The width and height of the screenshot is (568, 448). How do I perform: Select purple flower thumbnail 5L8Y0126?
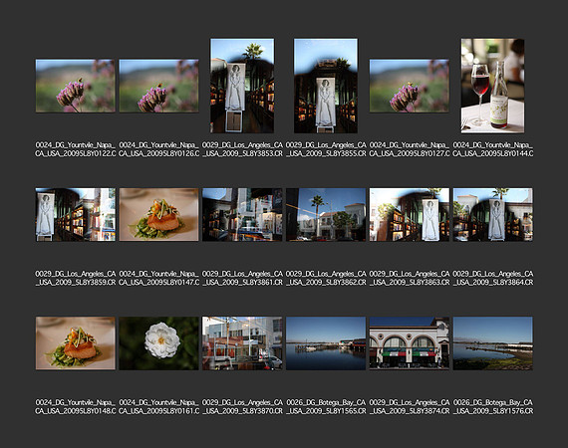(x=158, y=86)
